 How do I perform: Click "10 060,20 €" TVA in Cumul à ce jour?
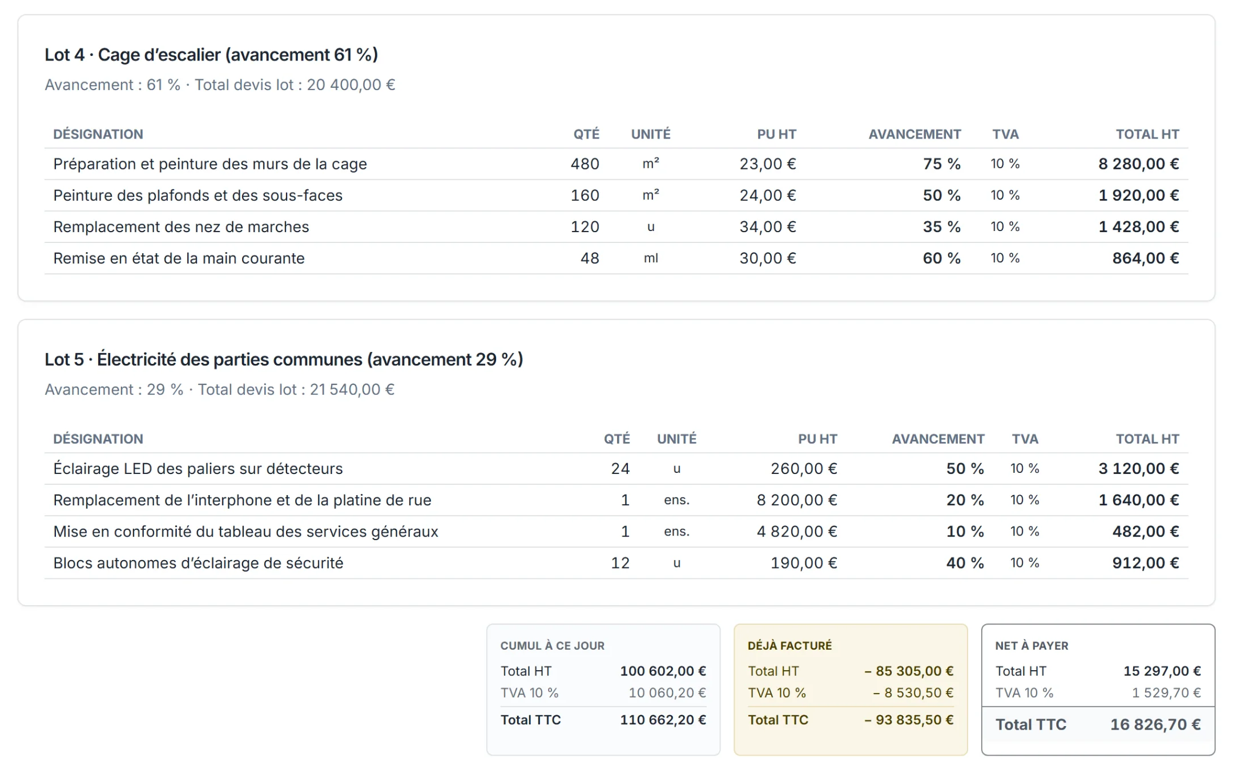[667, 693]
